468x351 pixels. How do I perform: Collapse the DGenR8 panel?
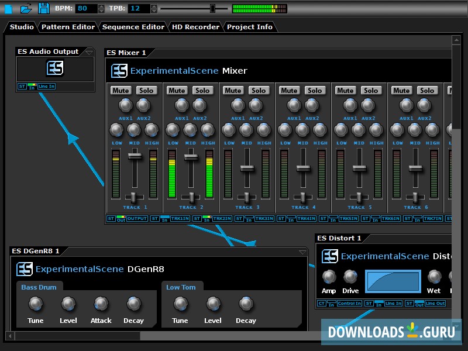pyautogui.click(x=303, y=251)
